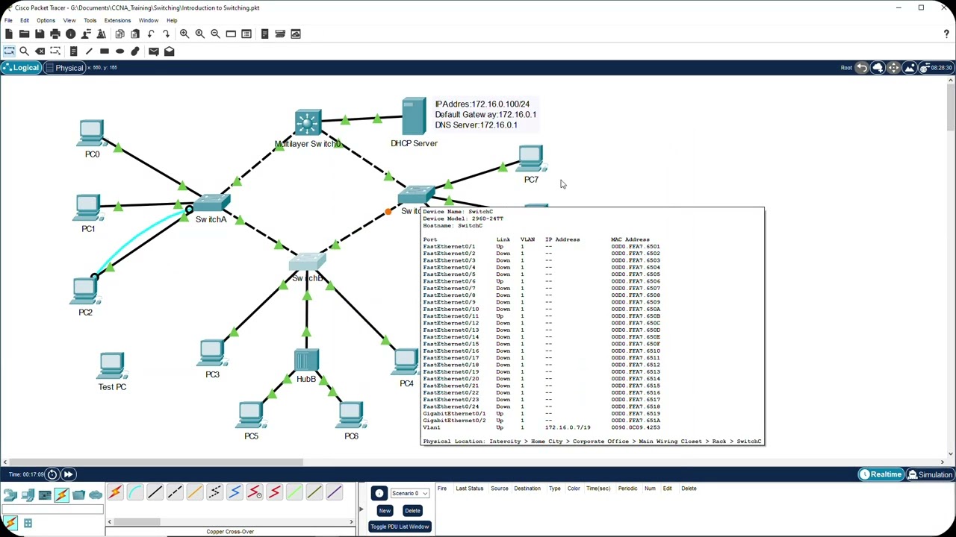This screenshot has width=956, height=537.
Task: Select the Draw Line tool
Action: tap(89, 51)
